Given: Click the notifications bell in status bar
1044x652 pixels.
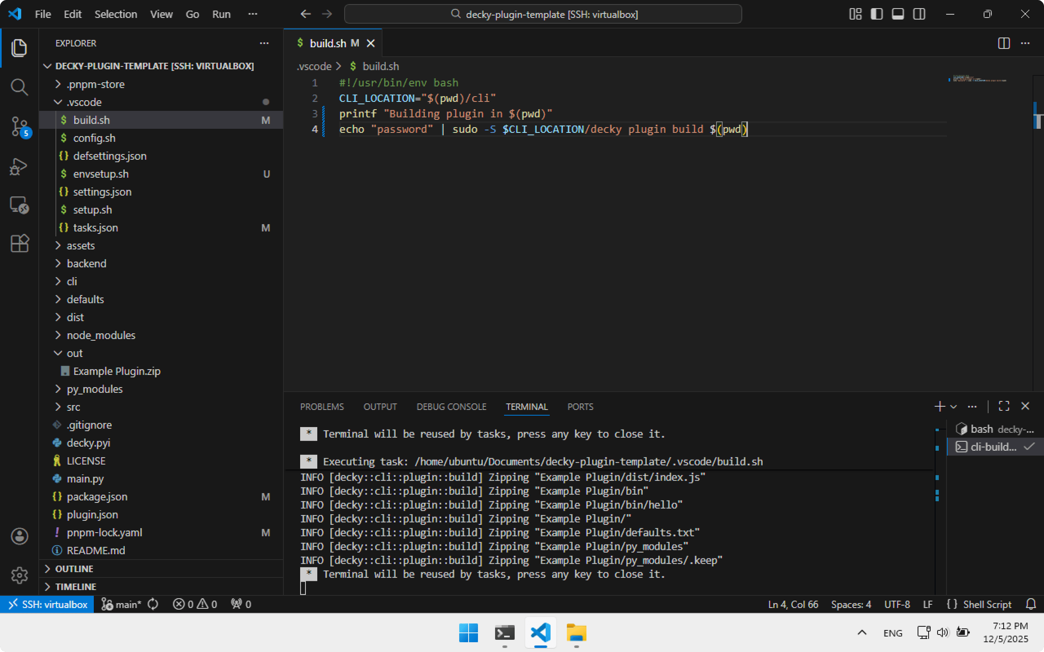Looking at the screenshot, I should (x=1031, y=604).
